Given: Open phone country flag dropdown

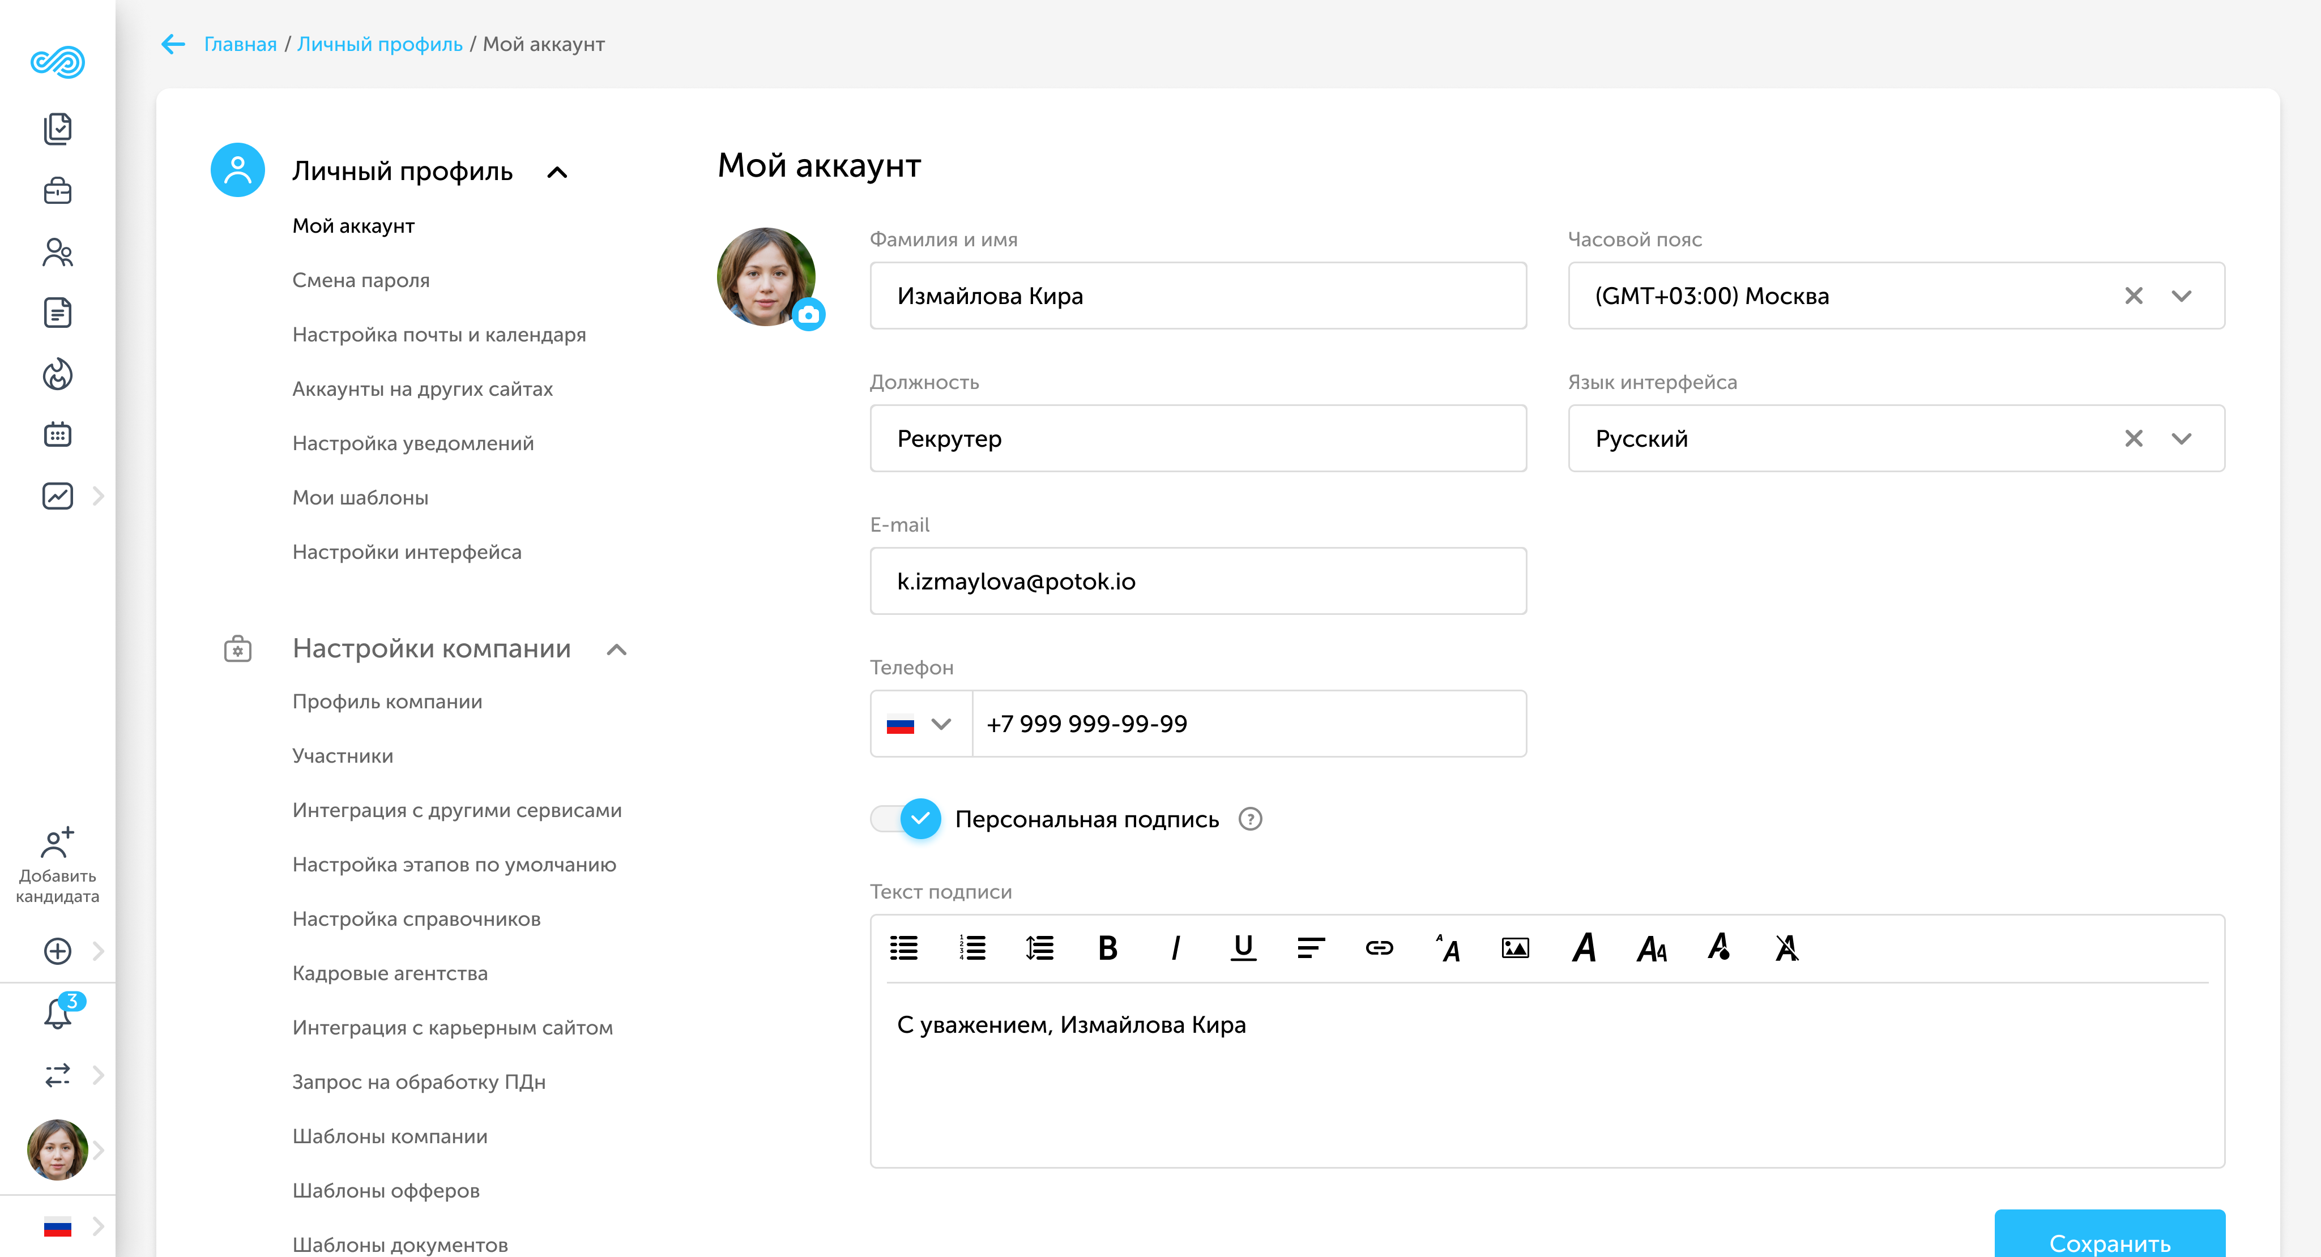Looking at the screenshot, I should click(x=920, y=724).
